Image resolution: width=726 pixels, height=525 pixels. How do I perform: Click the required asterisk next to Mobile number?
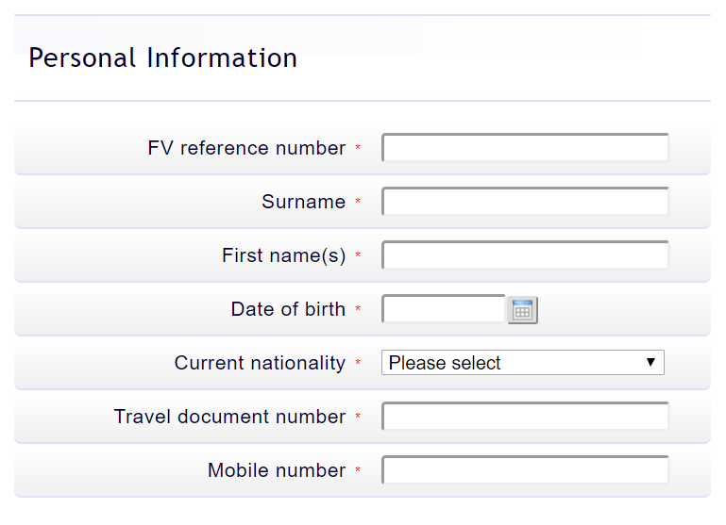click(358, 471)
